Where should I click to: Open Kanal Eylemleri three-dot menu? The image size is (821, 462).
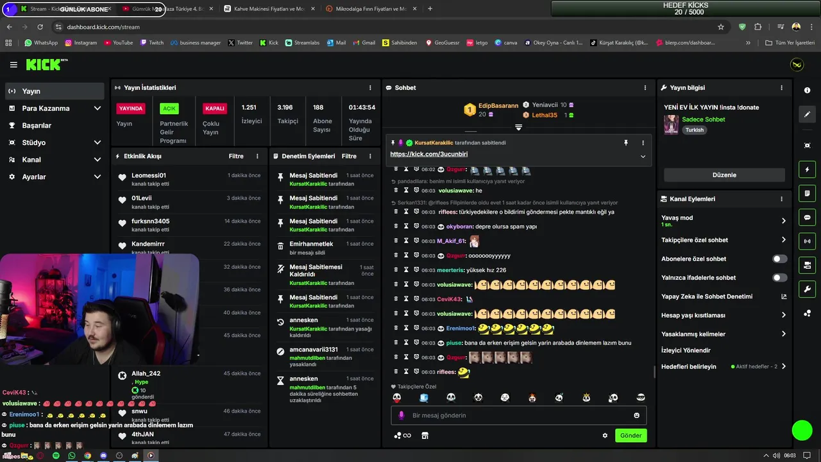[x=781, y=199]
